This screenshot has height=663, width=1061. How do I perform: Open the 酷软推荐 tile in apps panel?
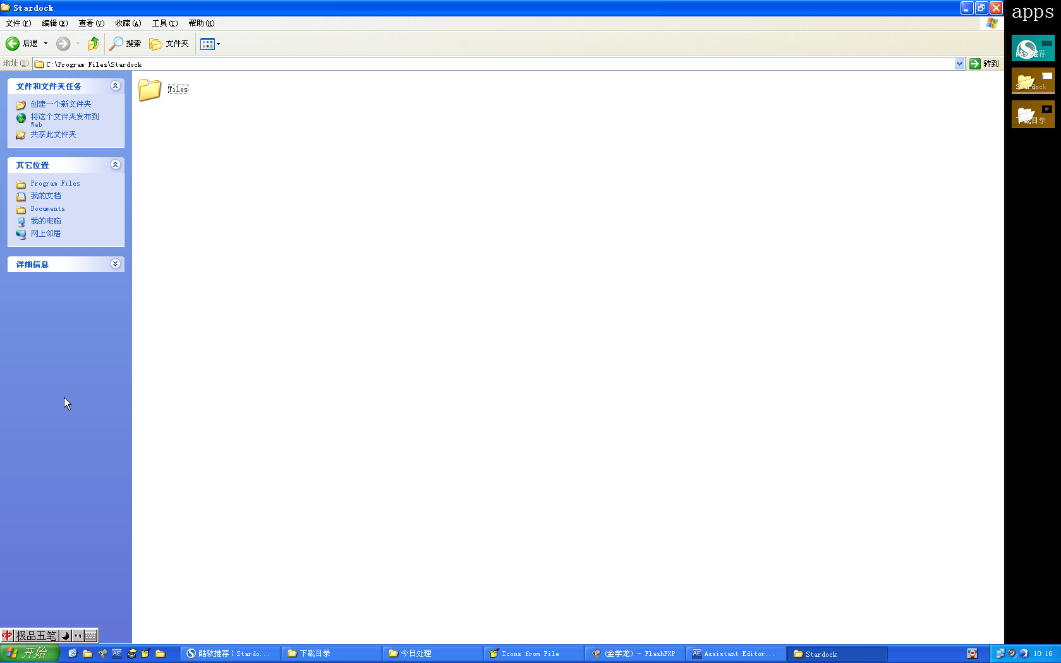tap(1033, 48)
